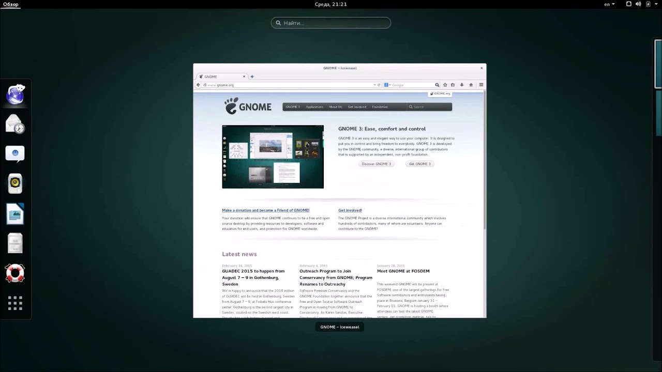This screenshot has height=372, width=662.
Task: Focus the Найти overview search field
Action: pos(331,23)
